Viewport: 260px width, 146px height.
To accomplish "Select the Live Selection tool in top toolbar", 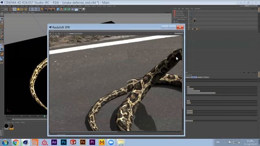I will 11,9.
